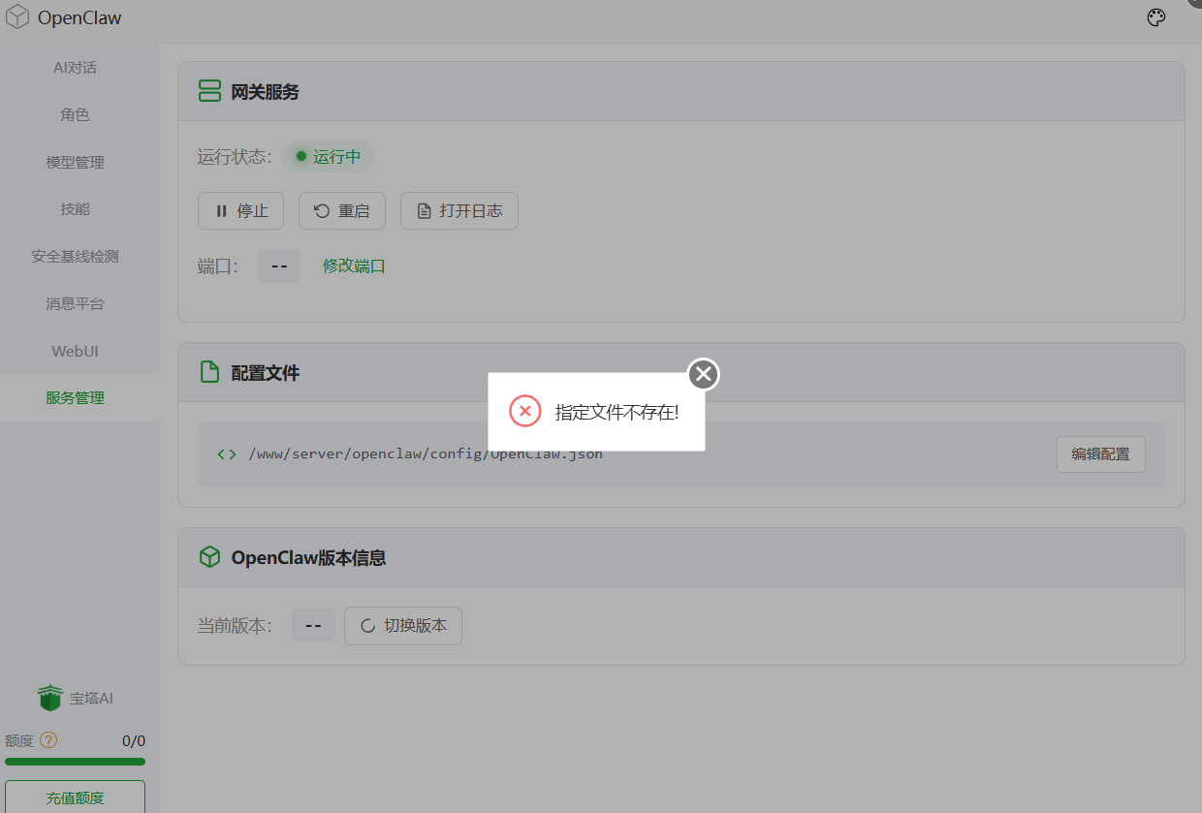
Task: Click 切换版本 to switch version
Action: (403, 626)
